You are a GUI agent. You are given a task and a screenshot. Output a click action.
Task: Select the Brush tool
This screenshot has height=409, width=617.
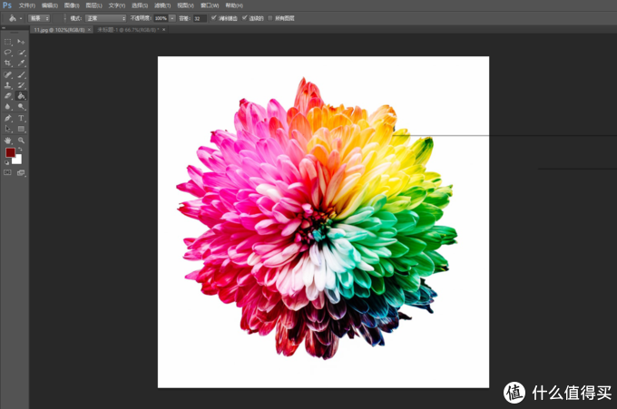(x=21, y=74)
